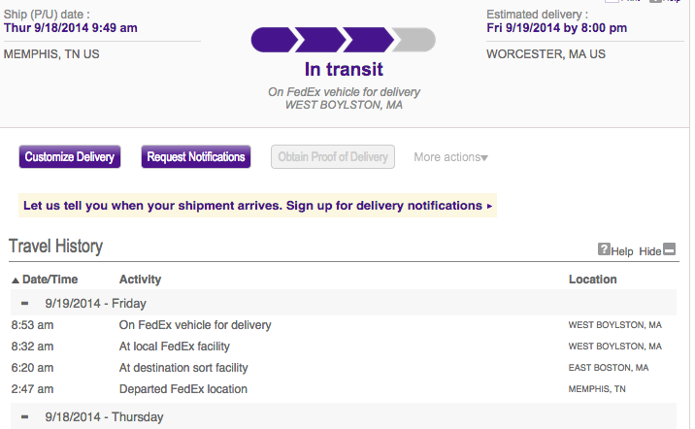Click the Obtain Proof of Delivery button
The height and width of the screenshot is (429, 695).
point(333,157)
